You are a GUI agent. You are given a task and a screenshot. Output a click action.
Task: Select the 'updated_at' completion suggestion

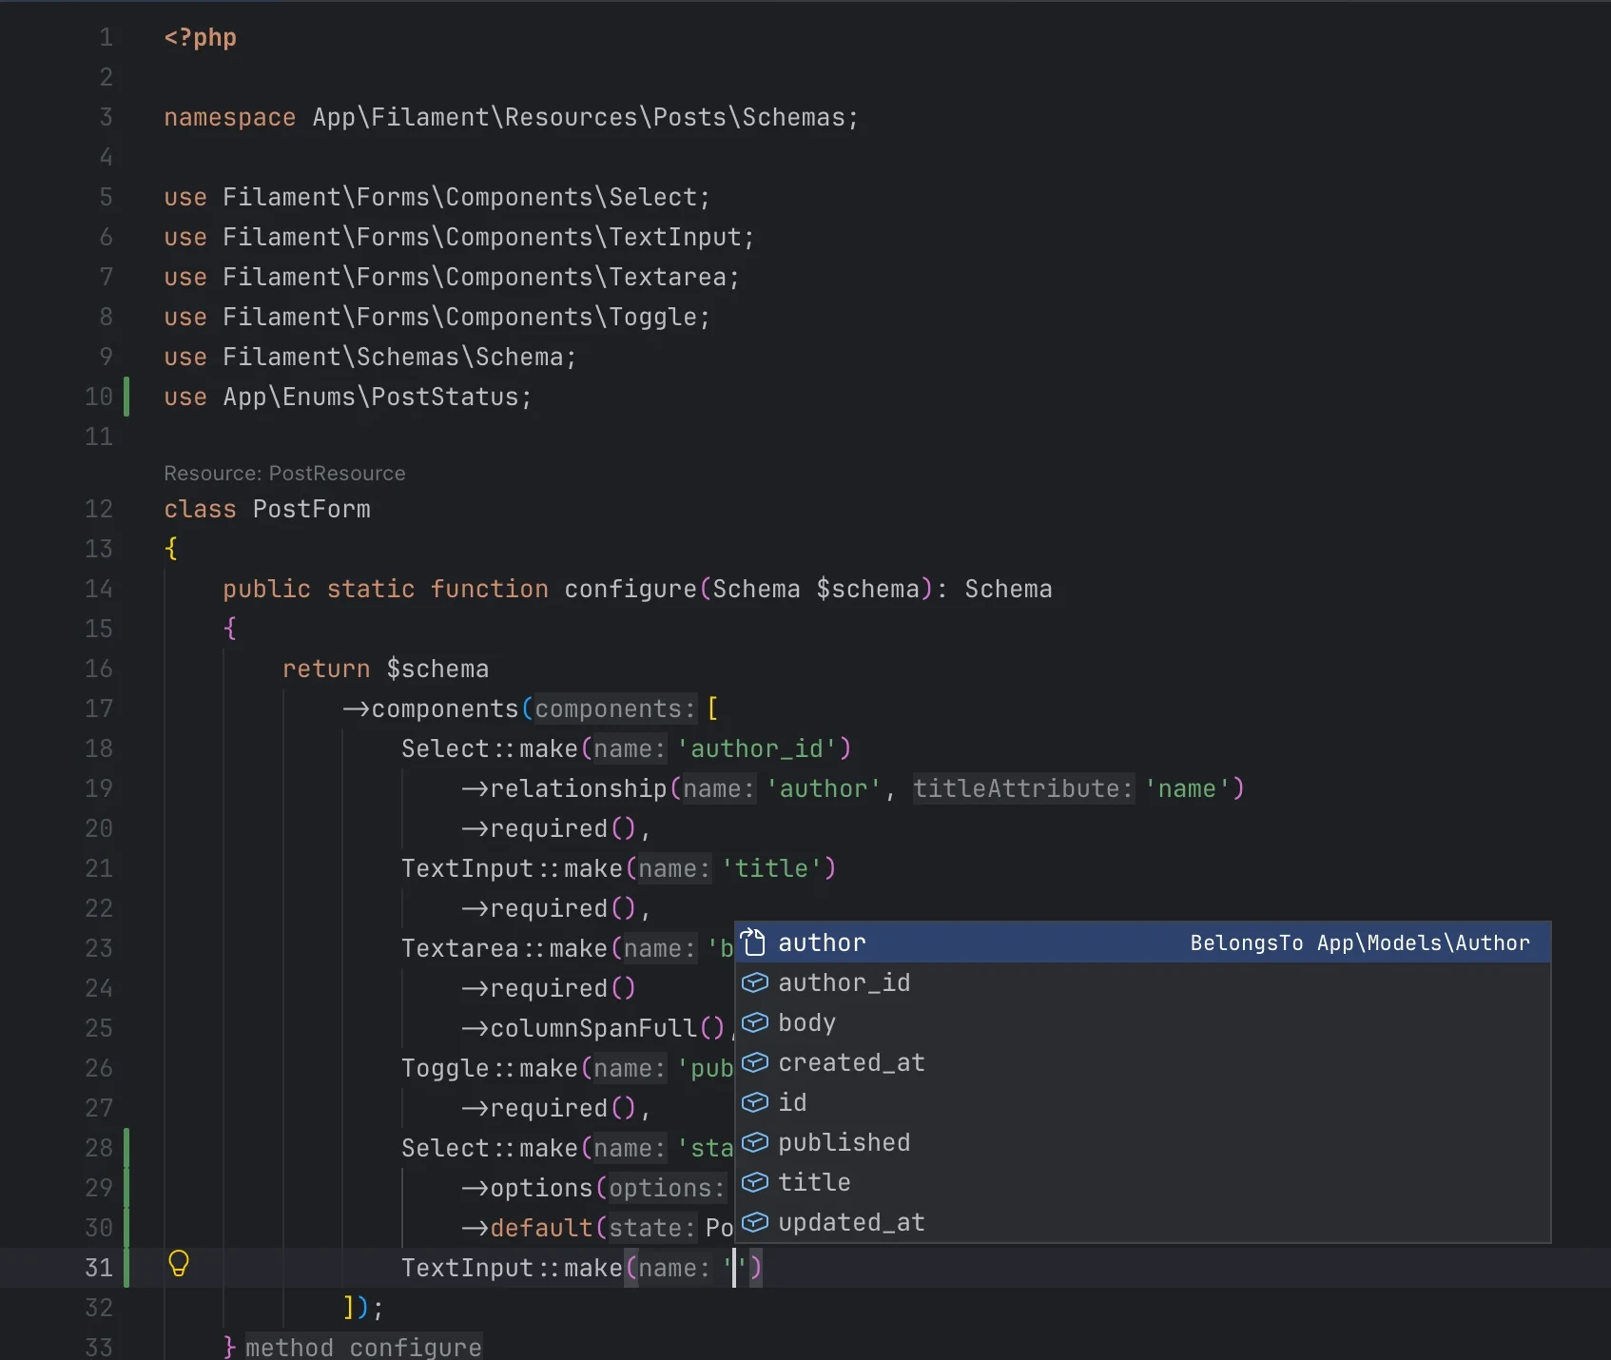pyautogui.click(x=1143, y=1222)
